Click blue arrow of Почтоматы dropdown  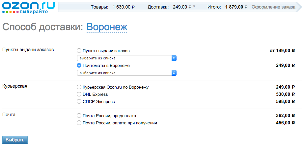point(174,73)
